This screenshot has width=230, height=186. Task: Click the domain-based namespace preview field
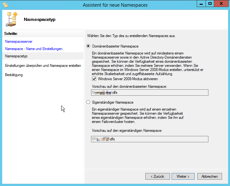point(149,93)
